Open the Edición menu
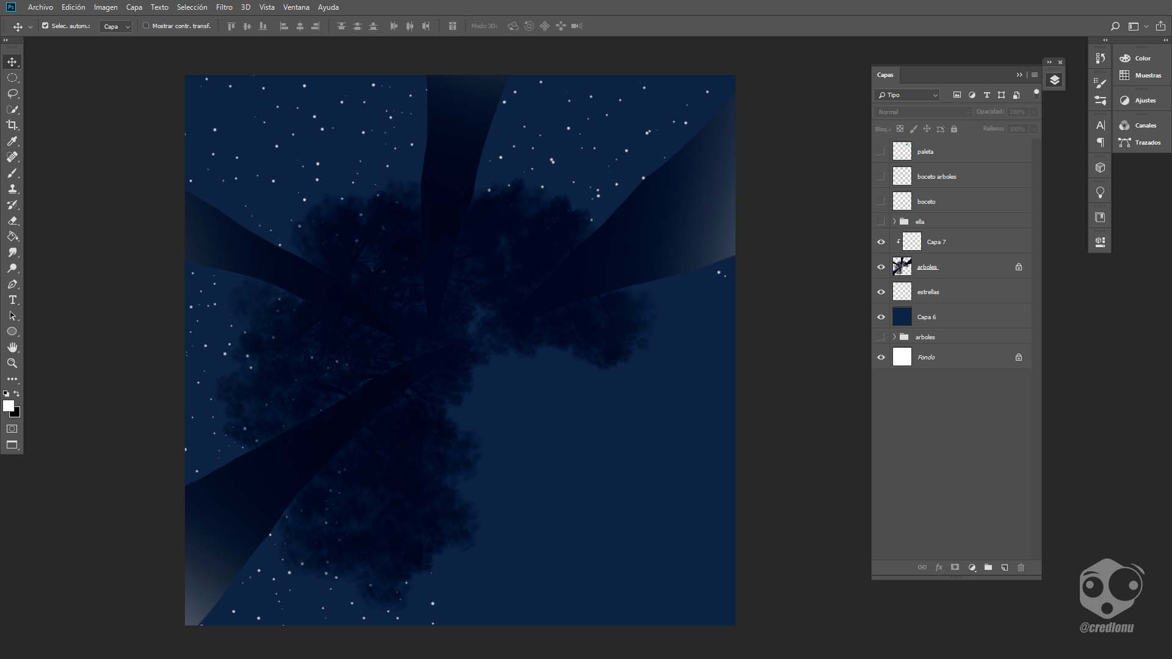 (x=73, y=7)
